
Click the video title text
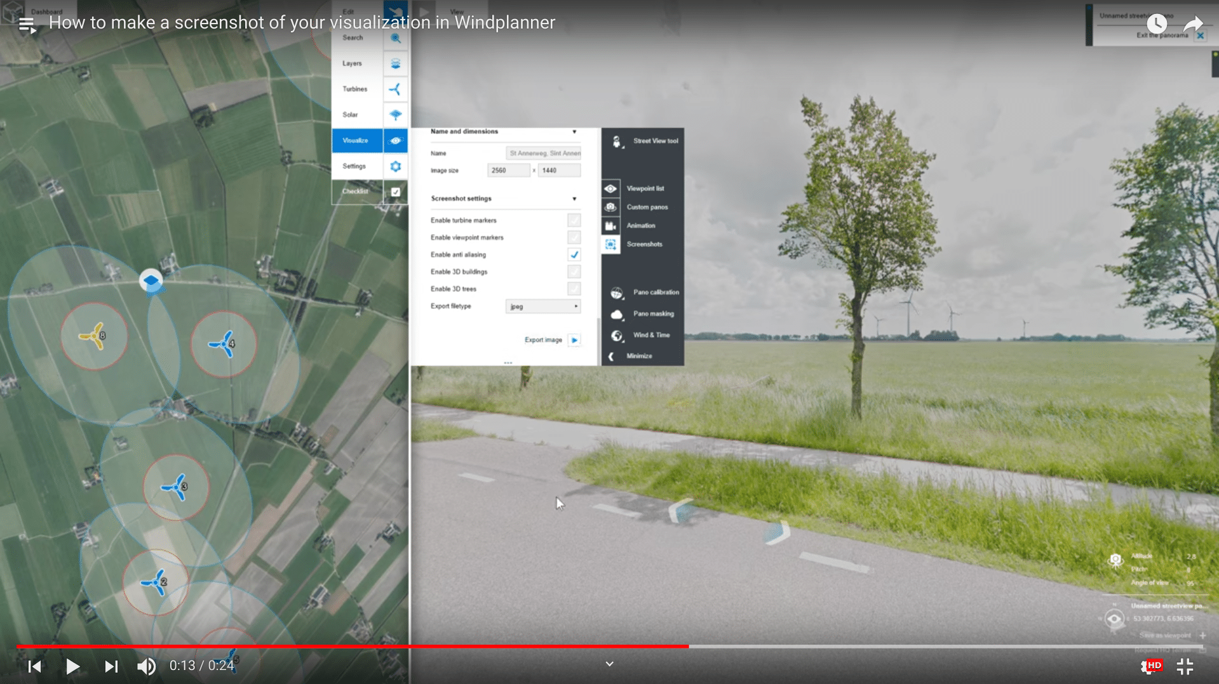(x=302, y=23)
